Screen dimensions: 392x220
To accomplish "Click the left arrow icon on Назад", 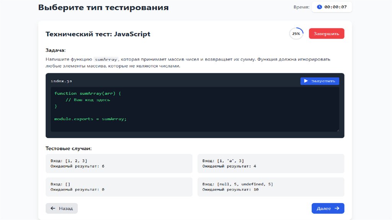I will [x=53, y=209].
